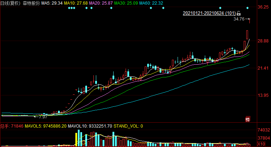Select the yellow MA10 indicator label
The image size is (271, 147).
point(77,2)
